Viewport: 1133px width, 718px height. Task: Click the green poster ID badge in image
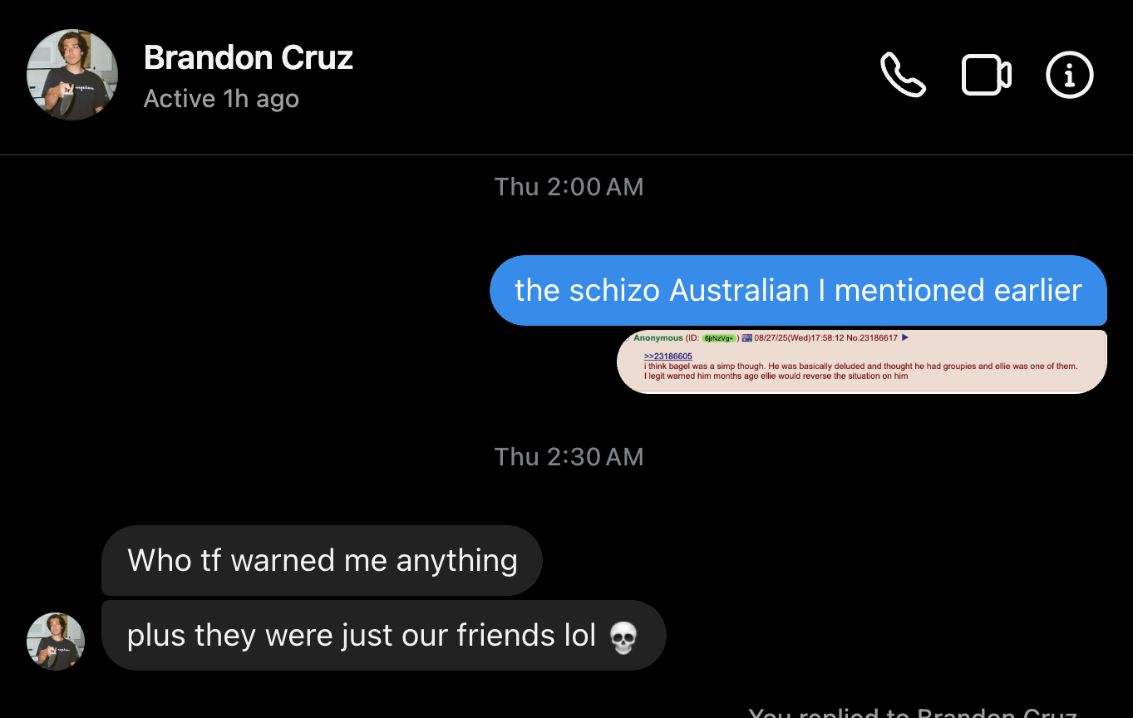tap(719, 338)
